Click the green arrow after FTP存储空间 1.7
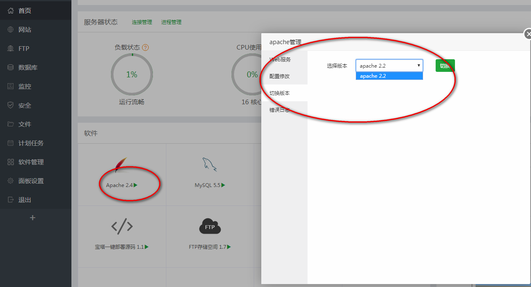This screenshot has width=531, height=287. coord(229,247)
